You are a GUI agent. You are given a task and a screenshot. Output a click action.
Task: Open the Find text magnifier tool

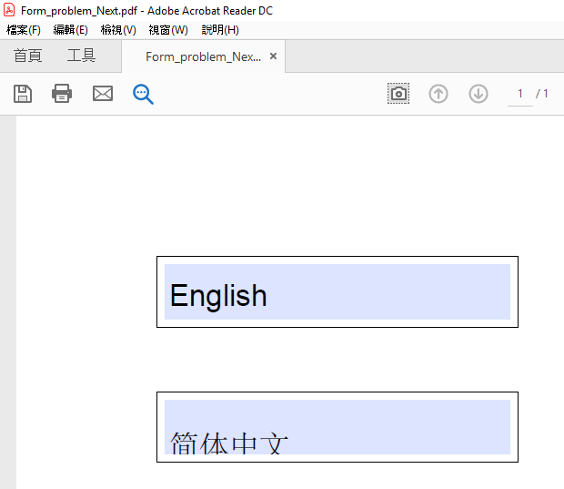143,94
